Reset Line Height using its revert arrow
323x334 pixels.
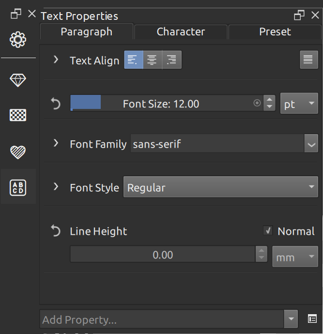[x=56, y=231]
